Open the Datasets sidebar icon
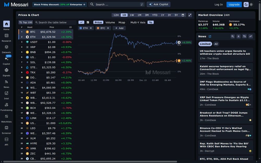Viewport: 261px width, 163px height. (6, 47)
